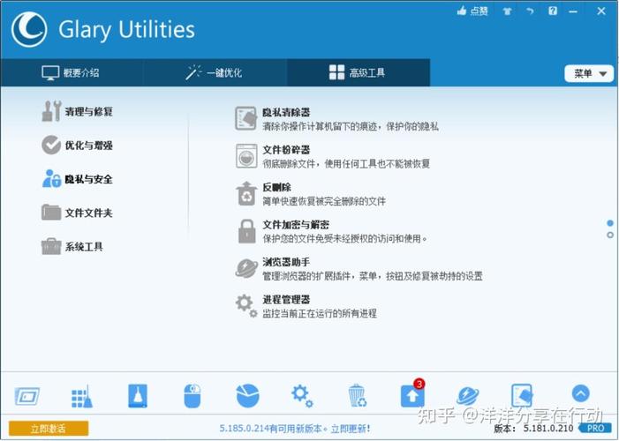Viewport: 619px width, 441px height.
Task: Click the Glary Utilities moon logo
Action: pyautogui.click(x=29, y=30)
